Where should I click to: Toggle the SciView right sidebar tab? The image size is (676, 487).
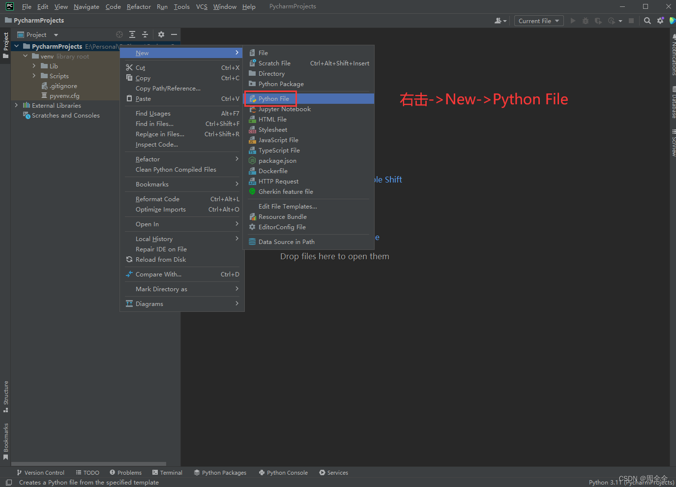(x=673, y=143)
